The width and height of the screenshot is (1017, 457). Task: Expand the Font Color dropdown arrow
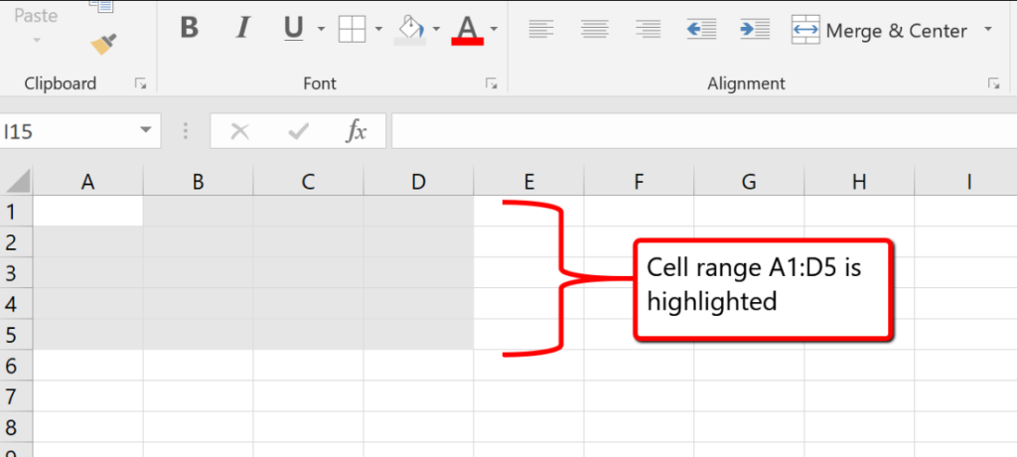tap(495, 30)
